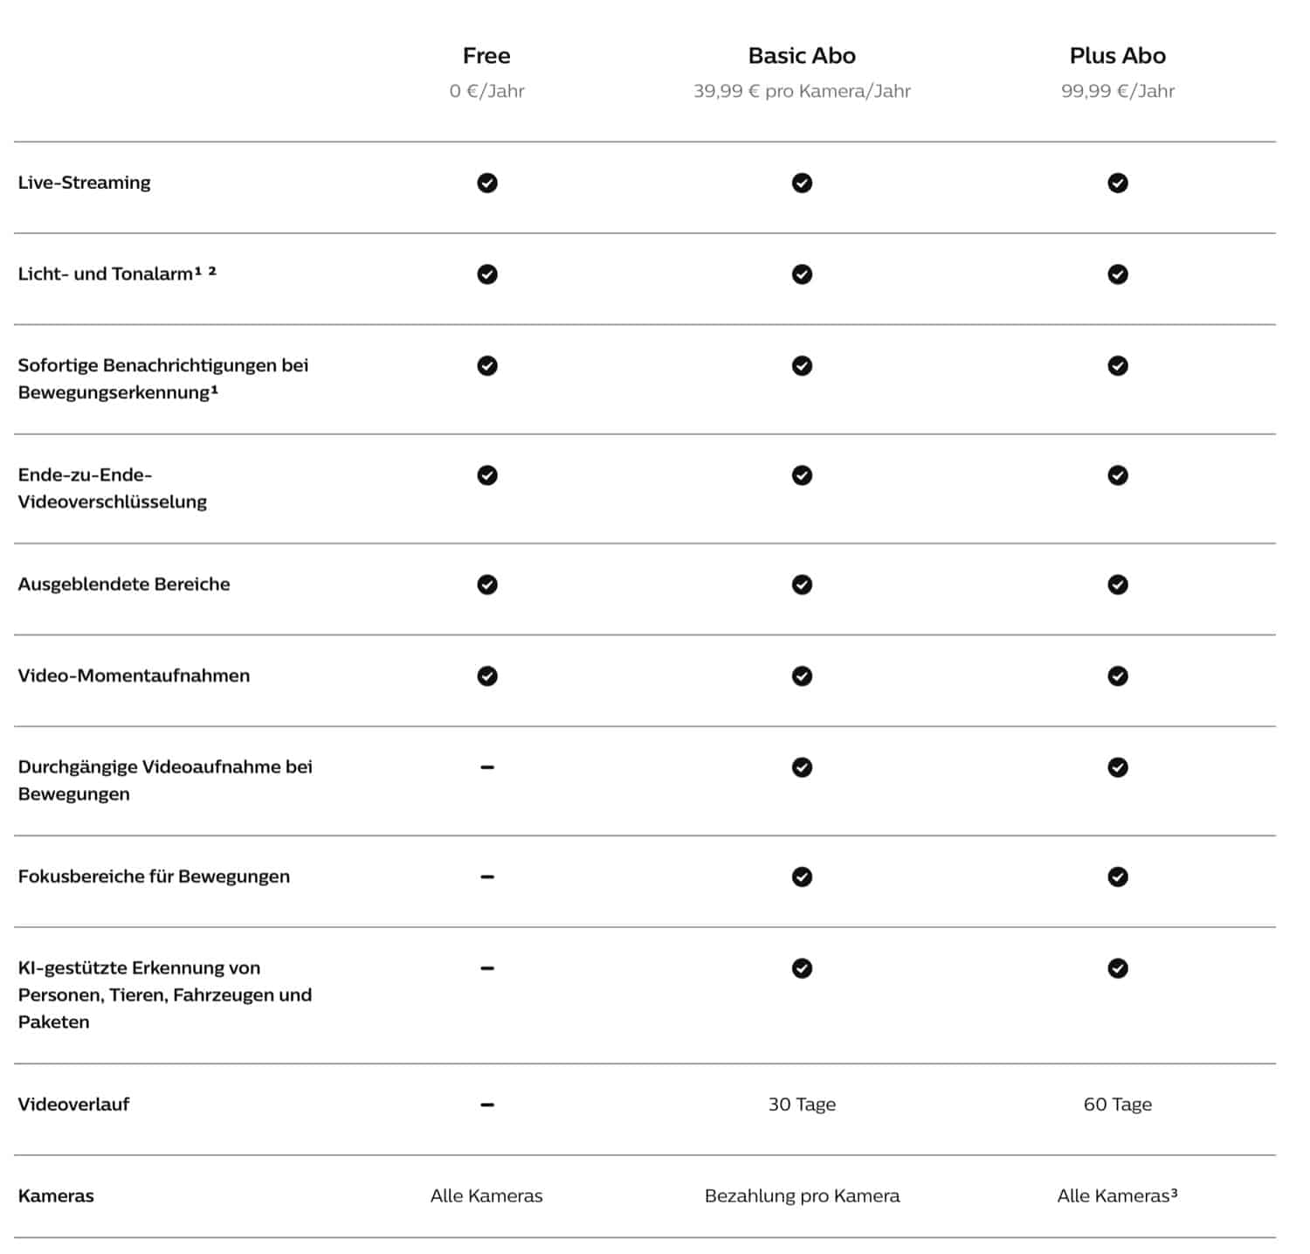Click the Licht- und Tonalarm row label

[x=117, y=274]
